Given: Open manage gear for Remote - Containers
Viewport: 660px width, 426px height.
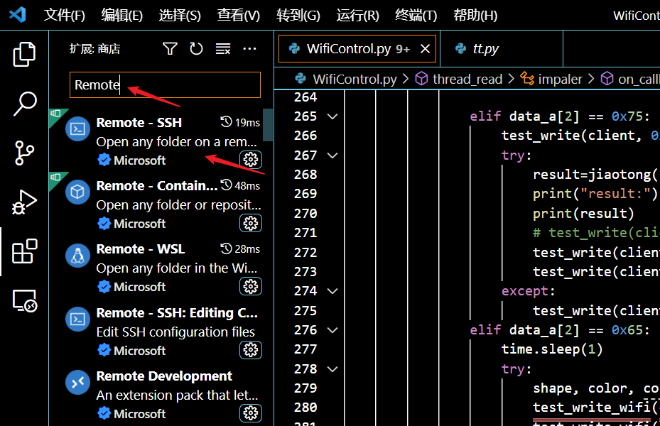Looking at the screenshot, I should click(251, 224).
